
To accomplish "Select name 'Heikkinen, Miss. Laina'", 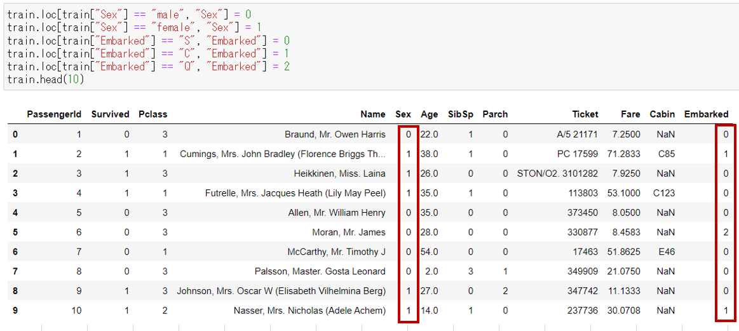I will (x=340, y=173).
